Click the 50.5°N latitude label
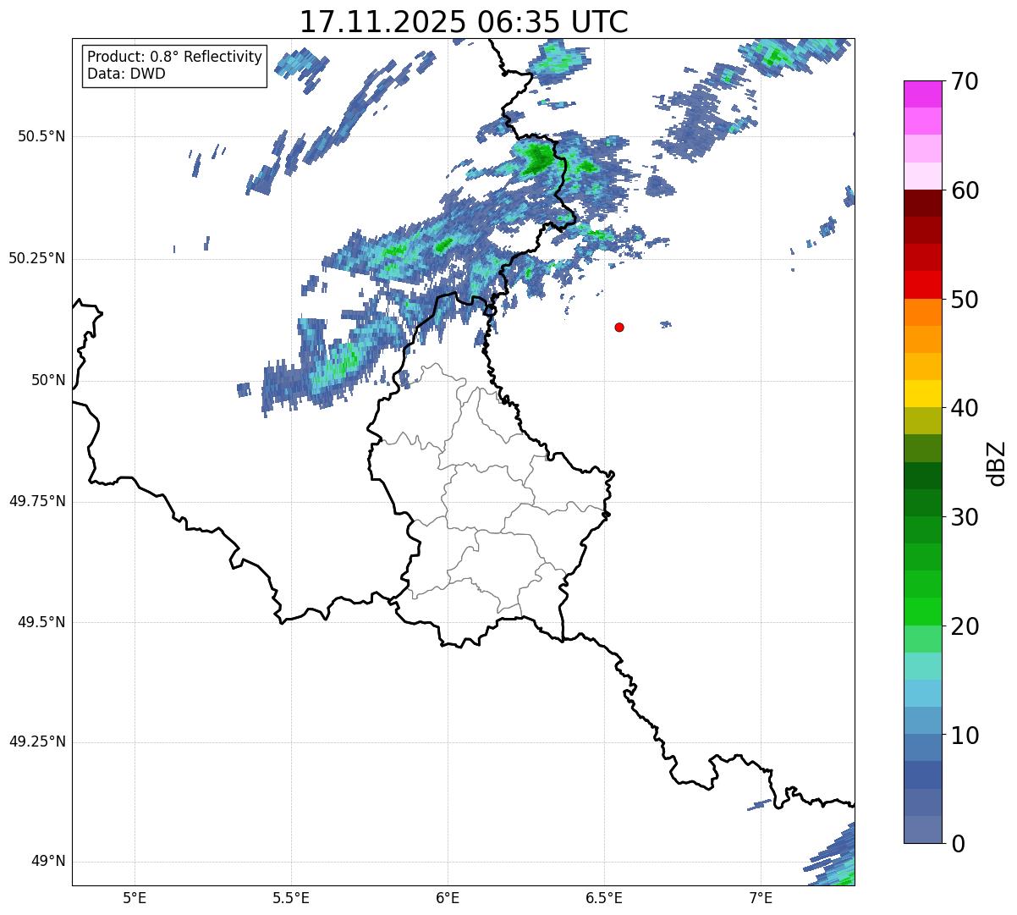The width and height of the screenshot is (1017, 915). [41, 136]
